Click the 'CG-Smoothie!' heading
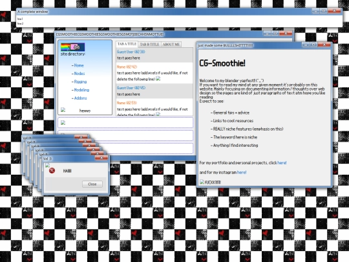 [x=222, y=63]
